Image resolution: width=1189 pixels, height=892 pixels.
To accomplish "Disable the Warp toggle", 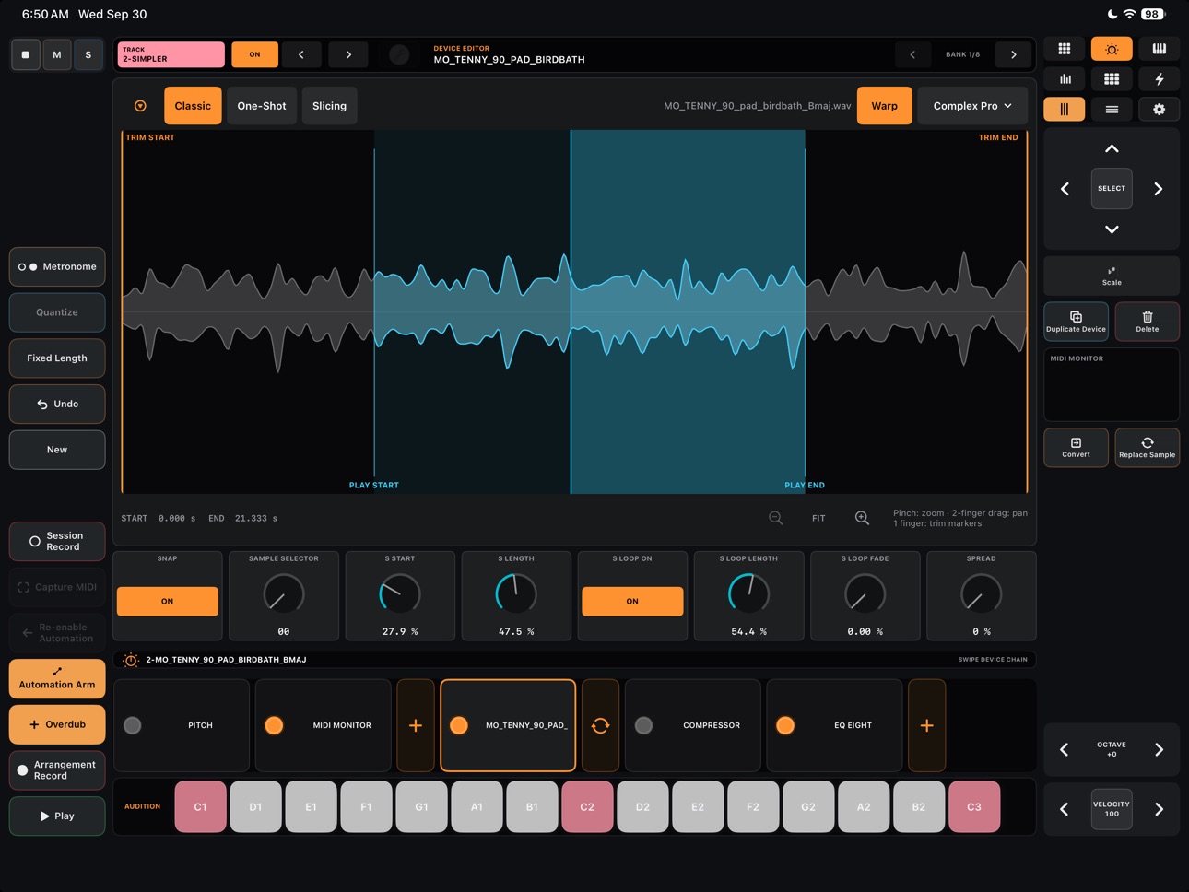I will pos(884,106).
